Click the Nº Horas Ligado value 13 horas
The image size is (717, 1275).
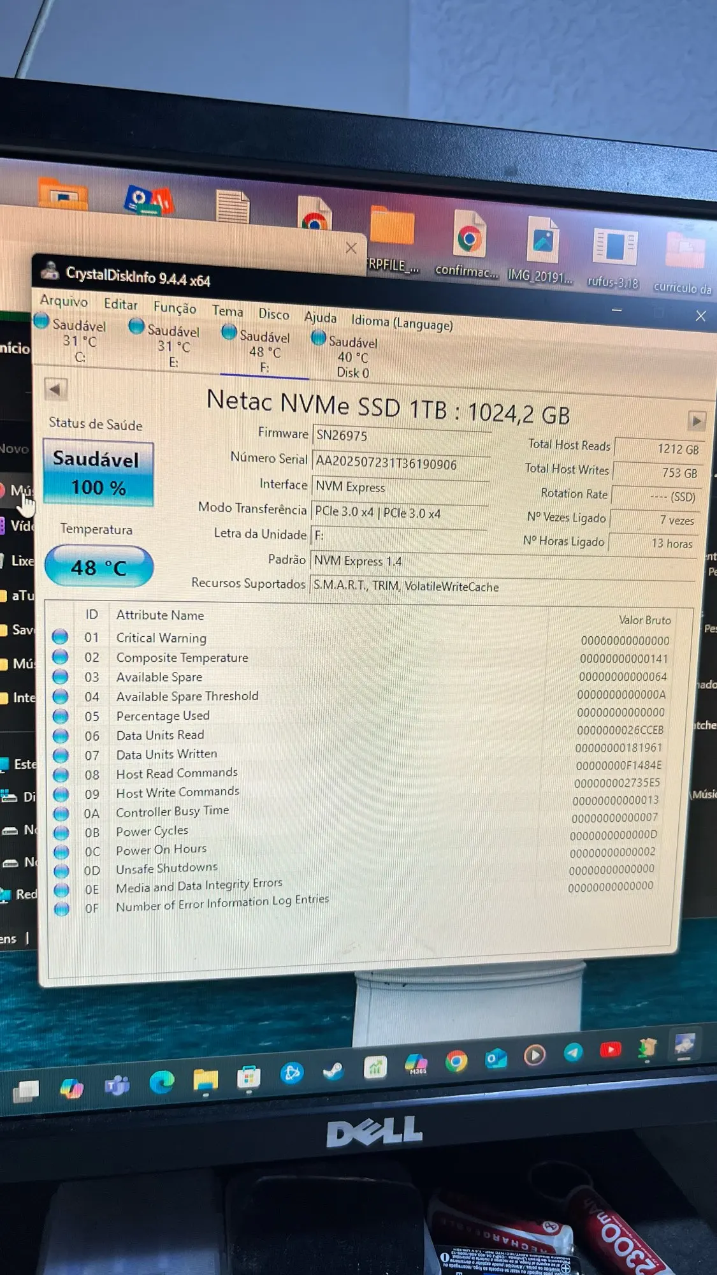pyautogui.click(x=653, y=543)
